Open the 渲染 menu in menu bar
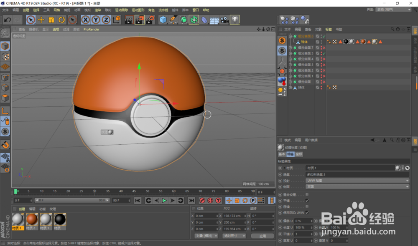This screenshot has height=246, width=418. pyautogui.click(x=98, y=10)
